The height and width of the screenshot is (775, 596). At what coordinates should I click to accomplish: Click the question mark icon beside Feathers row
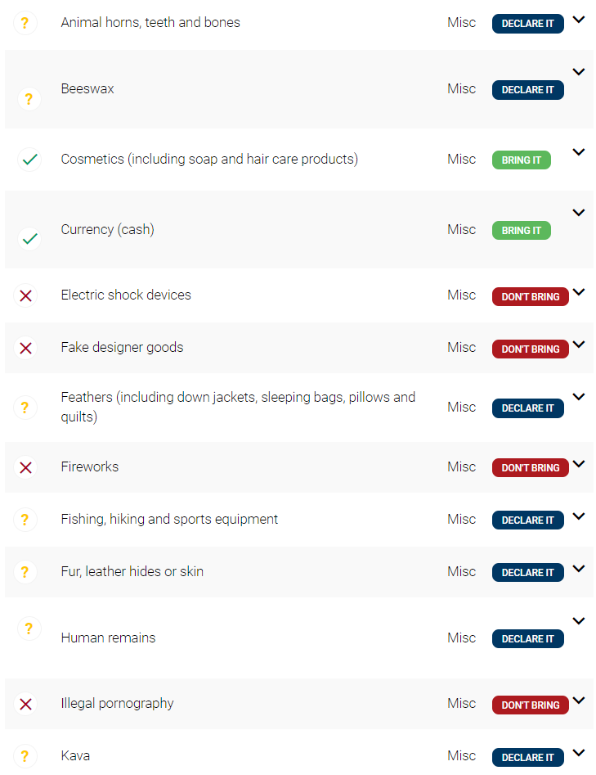[x=25, y=408]
